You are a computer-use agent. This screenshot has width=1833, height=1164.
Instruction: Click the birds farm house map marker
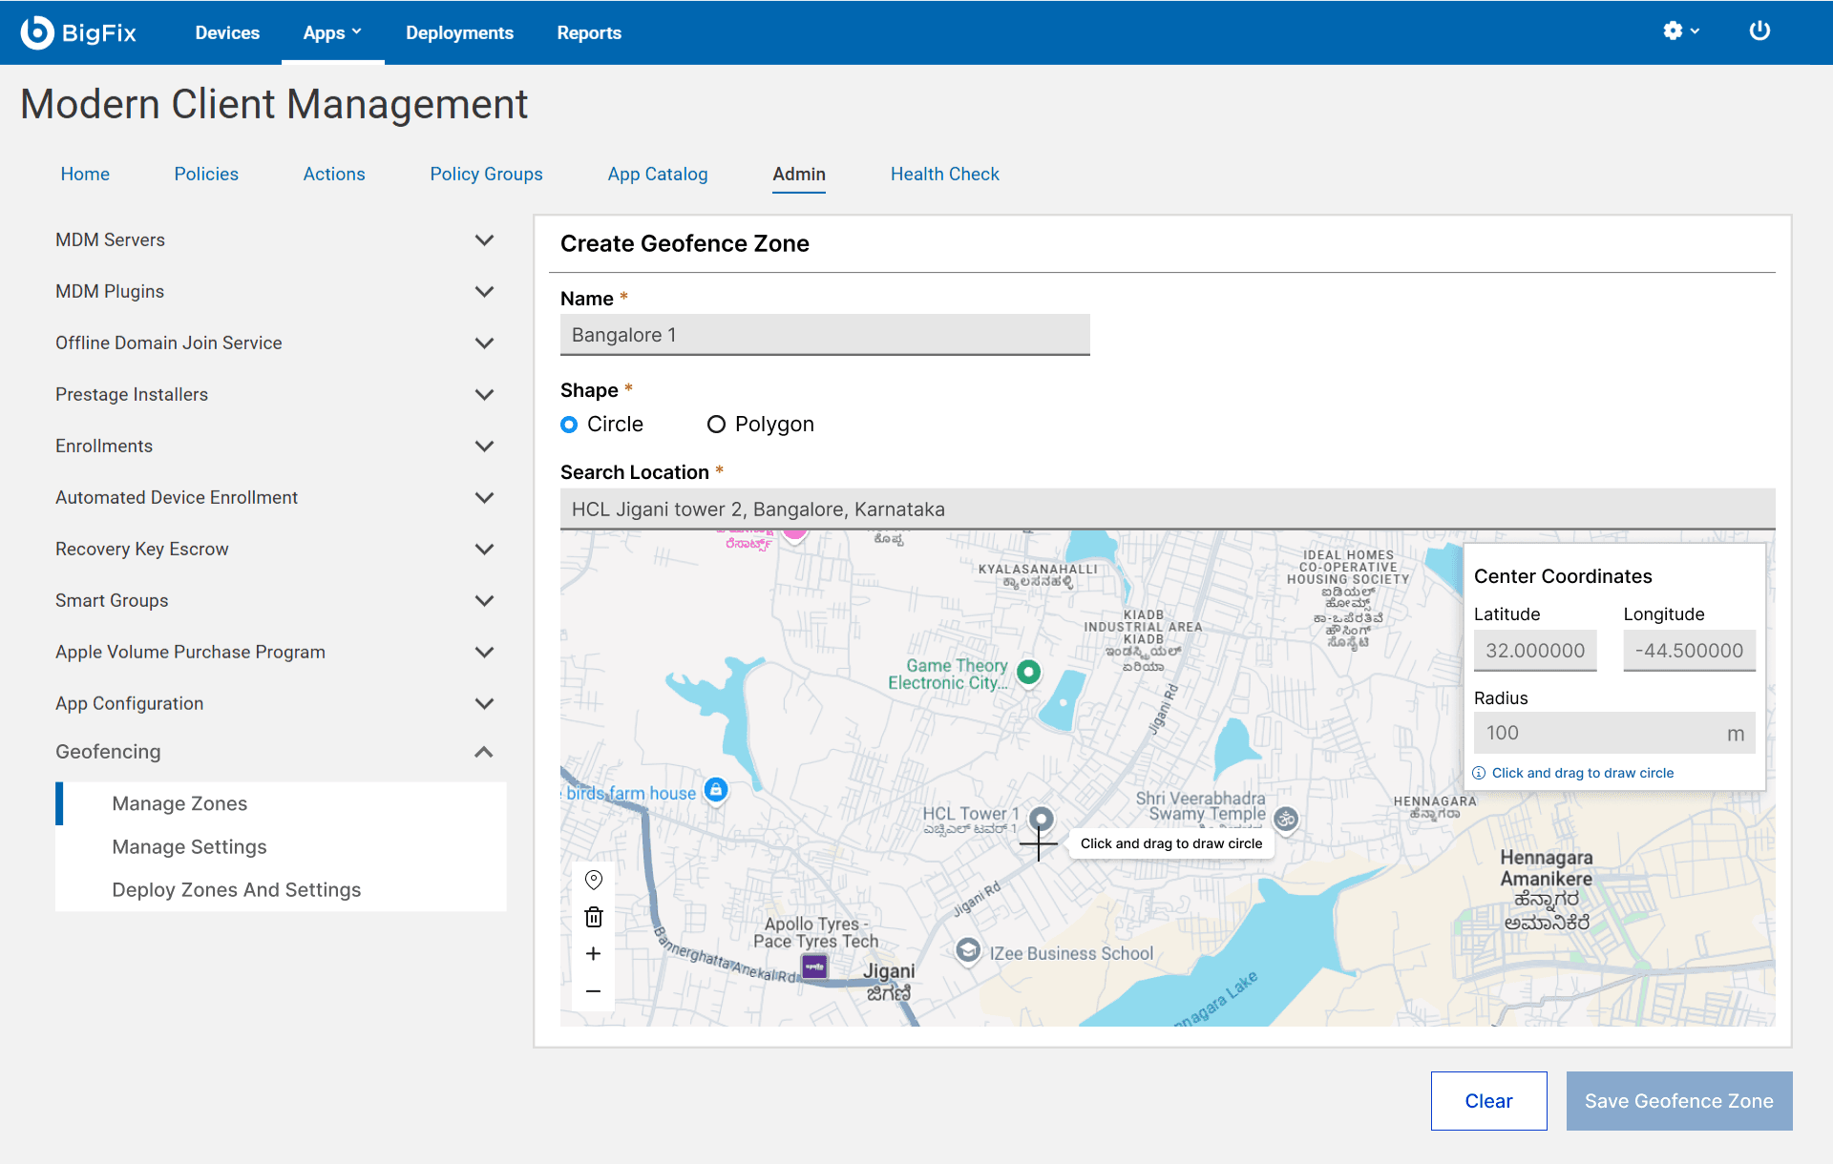click(x=716, y=790)
